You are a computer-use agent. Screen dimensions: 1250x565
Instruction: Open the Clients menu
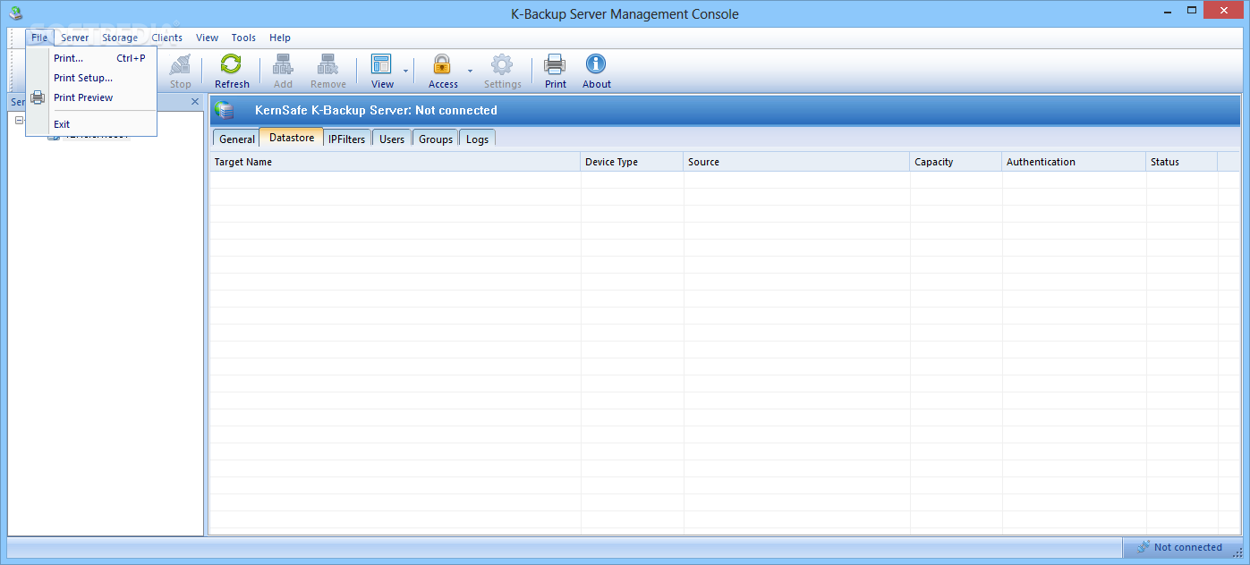point(167,38)
